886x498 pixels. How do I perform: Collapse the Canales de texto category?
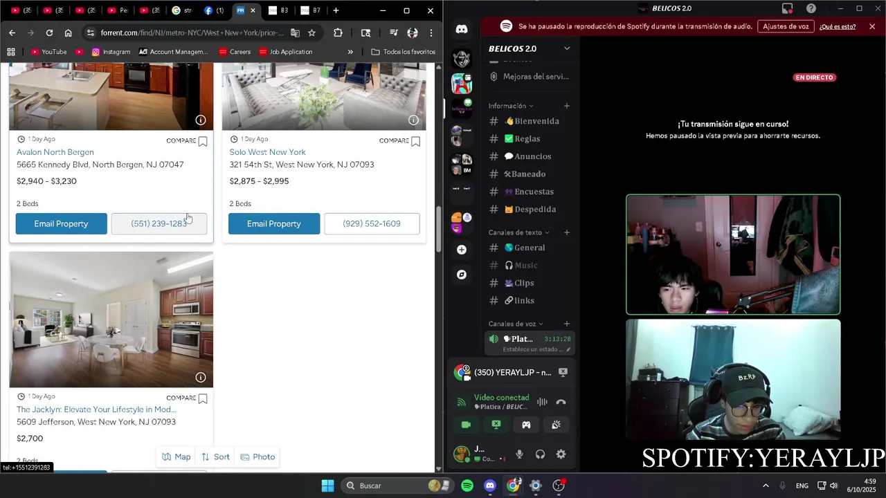pos(519,232)
